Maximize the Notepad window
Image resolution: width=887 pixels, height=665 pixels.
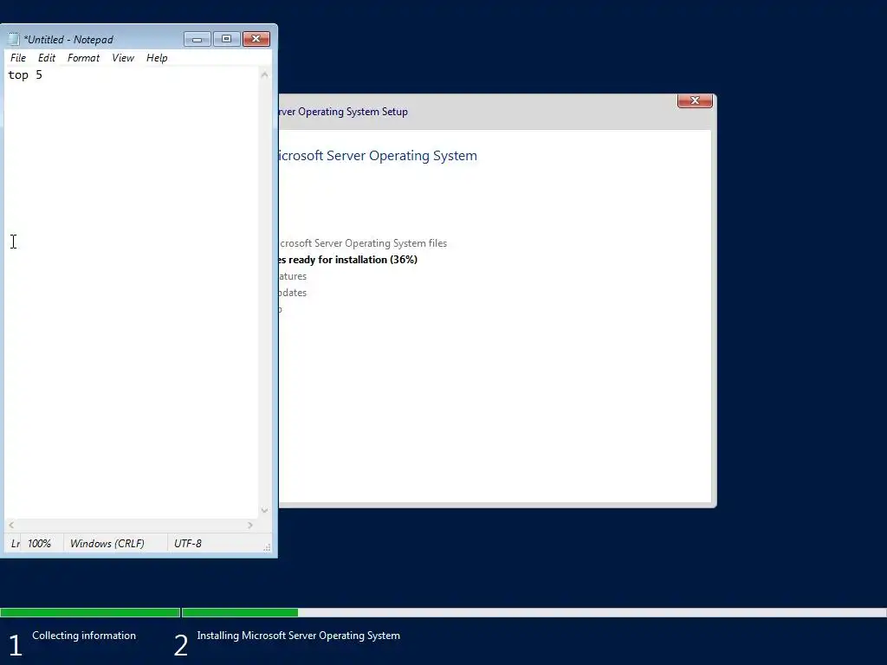tap(226, 39)
